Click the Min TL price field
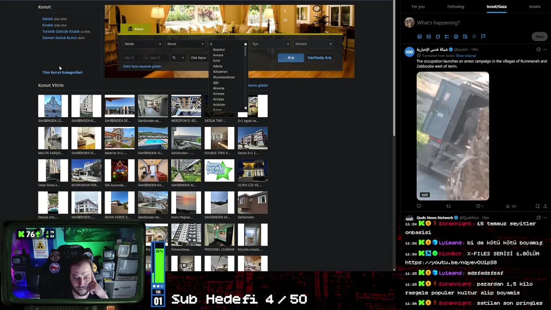This screenshot has height=310, width=551. coord(133,58)
